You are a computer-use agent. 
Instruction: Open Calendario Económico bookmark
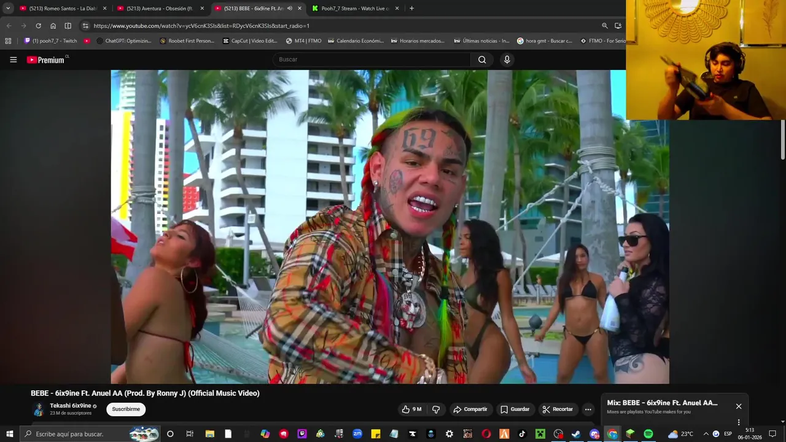tap(356, 41)
